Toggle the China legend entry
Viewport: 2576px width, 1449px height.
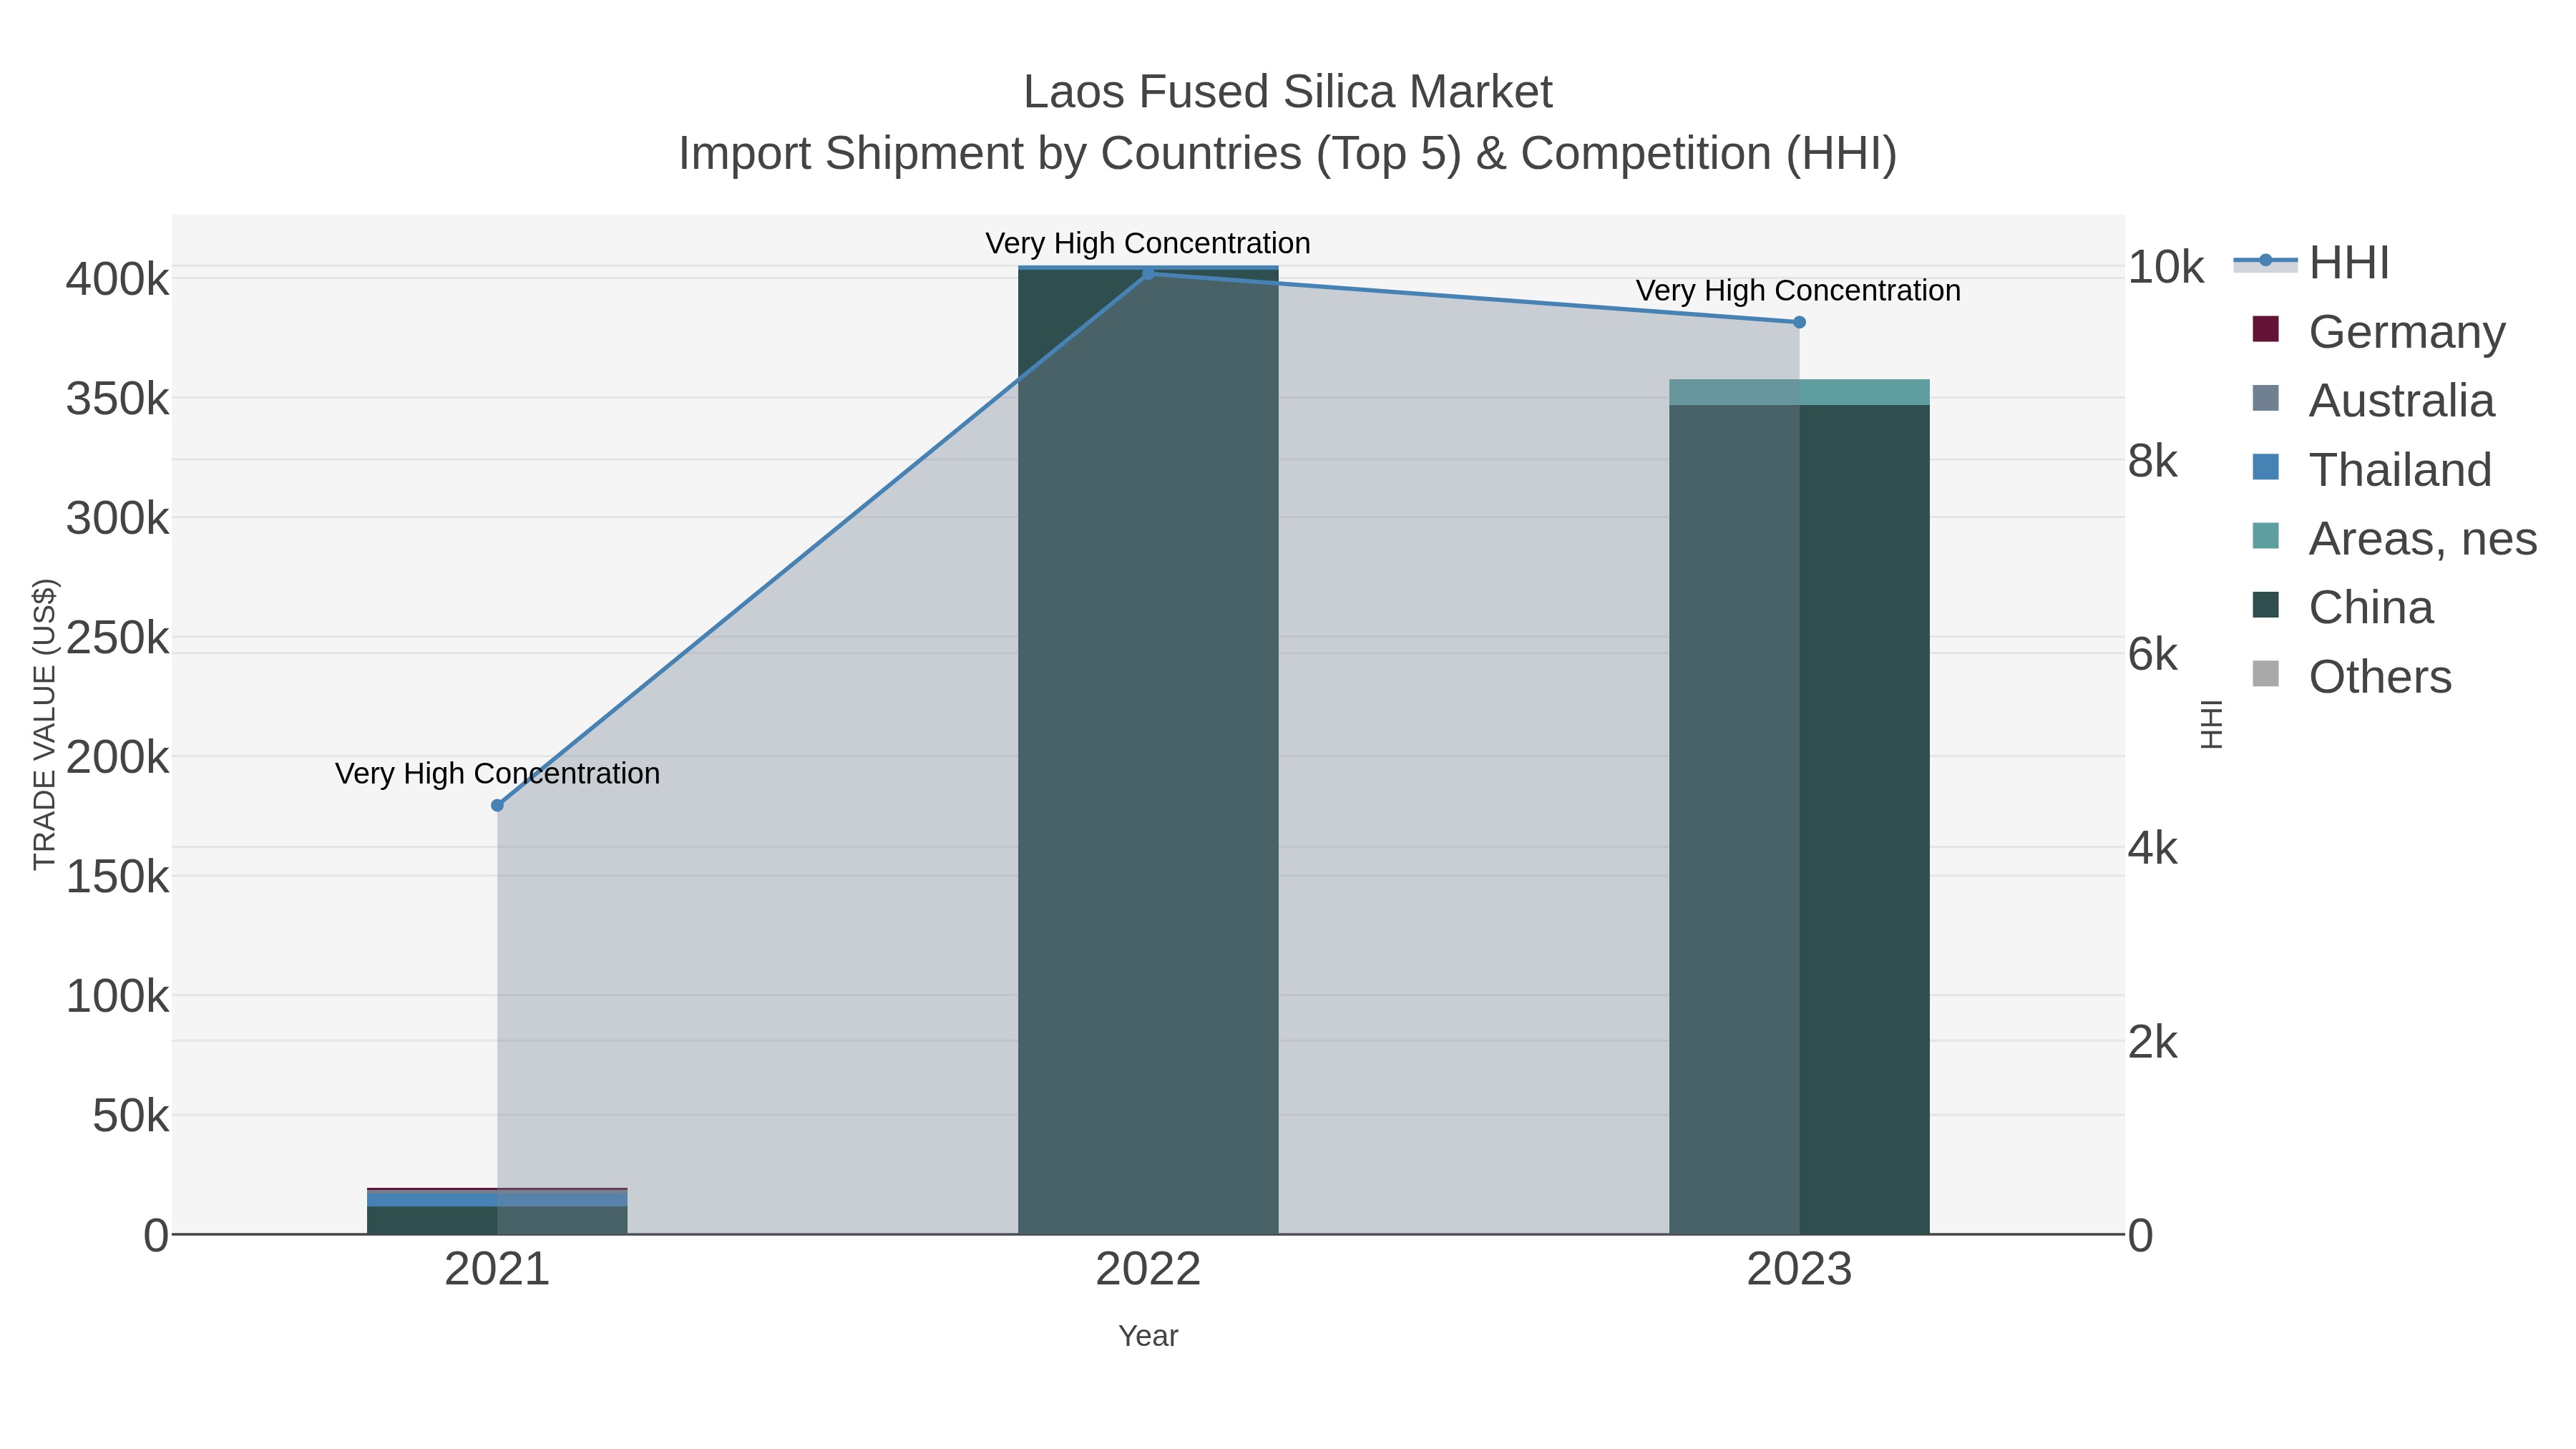(x=2342, y=607)
